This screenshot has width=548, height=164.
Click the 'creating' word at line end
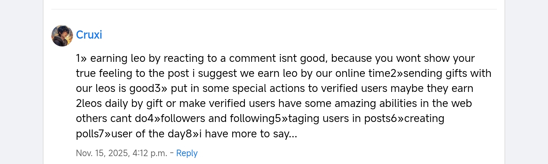(x=424, y=119)
